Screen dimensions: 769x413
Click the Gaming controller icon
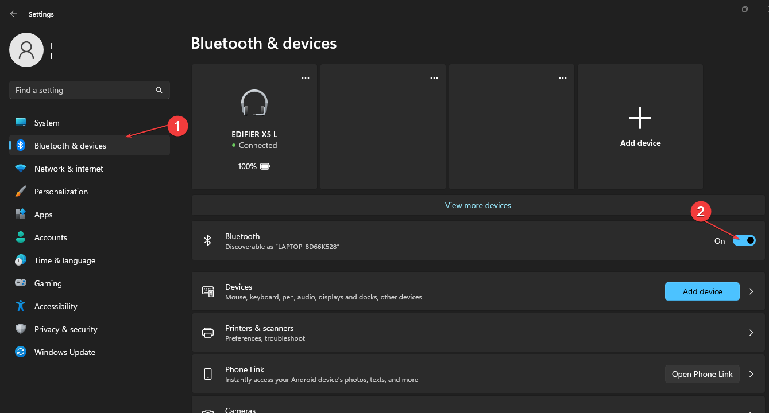21,283
